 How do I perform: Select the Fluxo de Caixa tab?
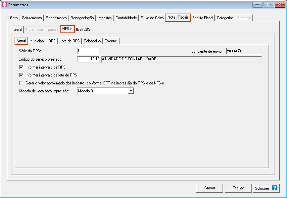pyautogui.click(x=152, y=18)
